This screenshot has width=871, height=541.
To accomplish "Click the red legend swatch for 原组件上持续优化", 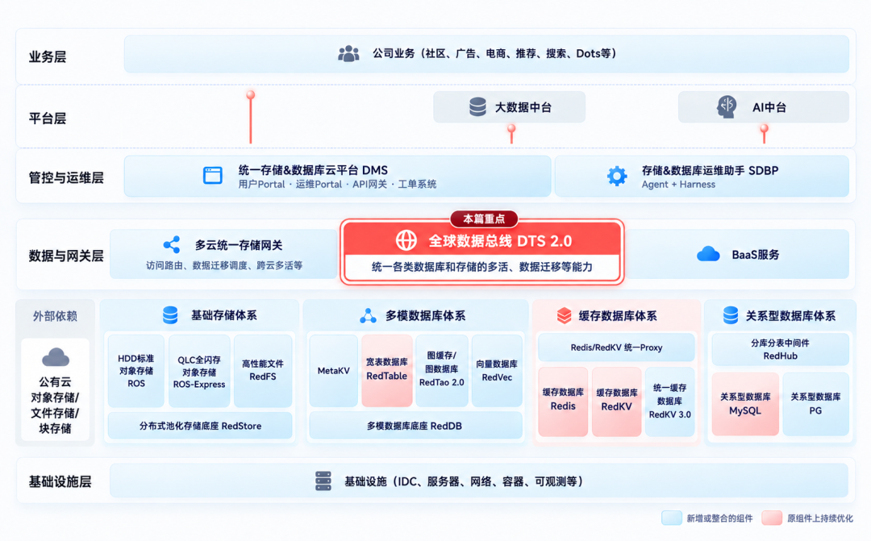I will pos(772,518).
